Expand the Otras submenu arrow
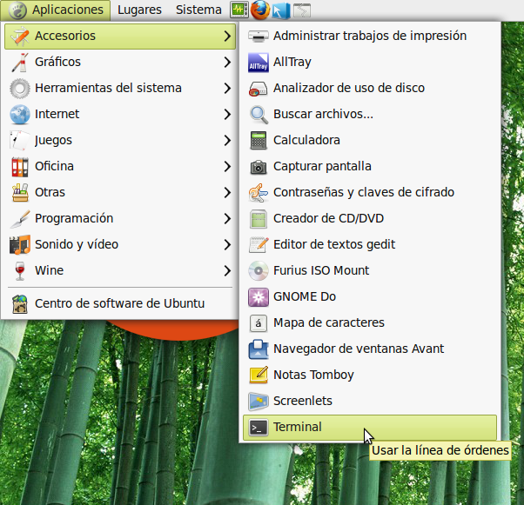This screenshot has width=524, height=505. coord(227,193)
